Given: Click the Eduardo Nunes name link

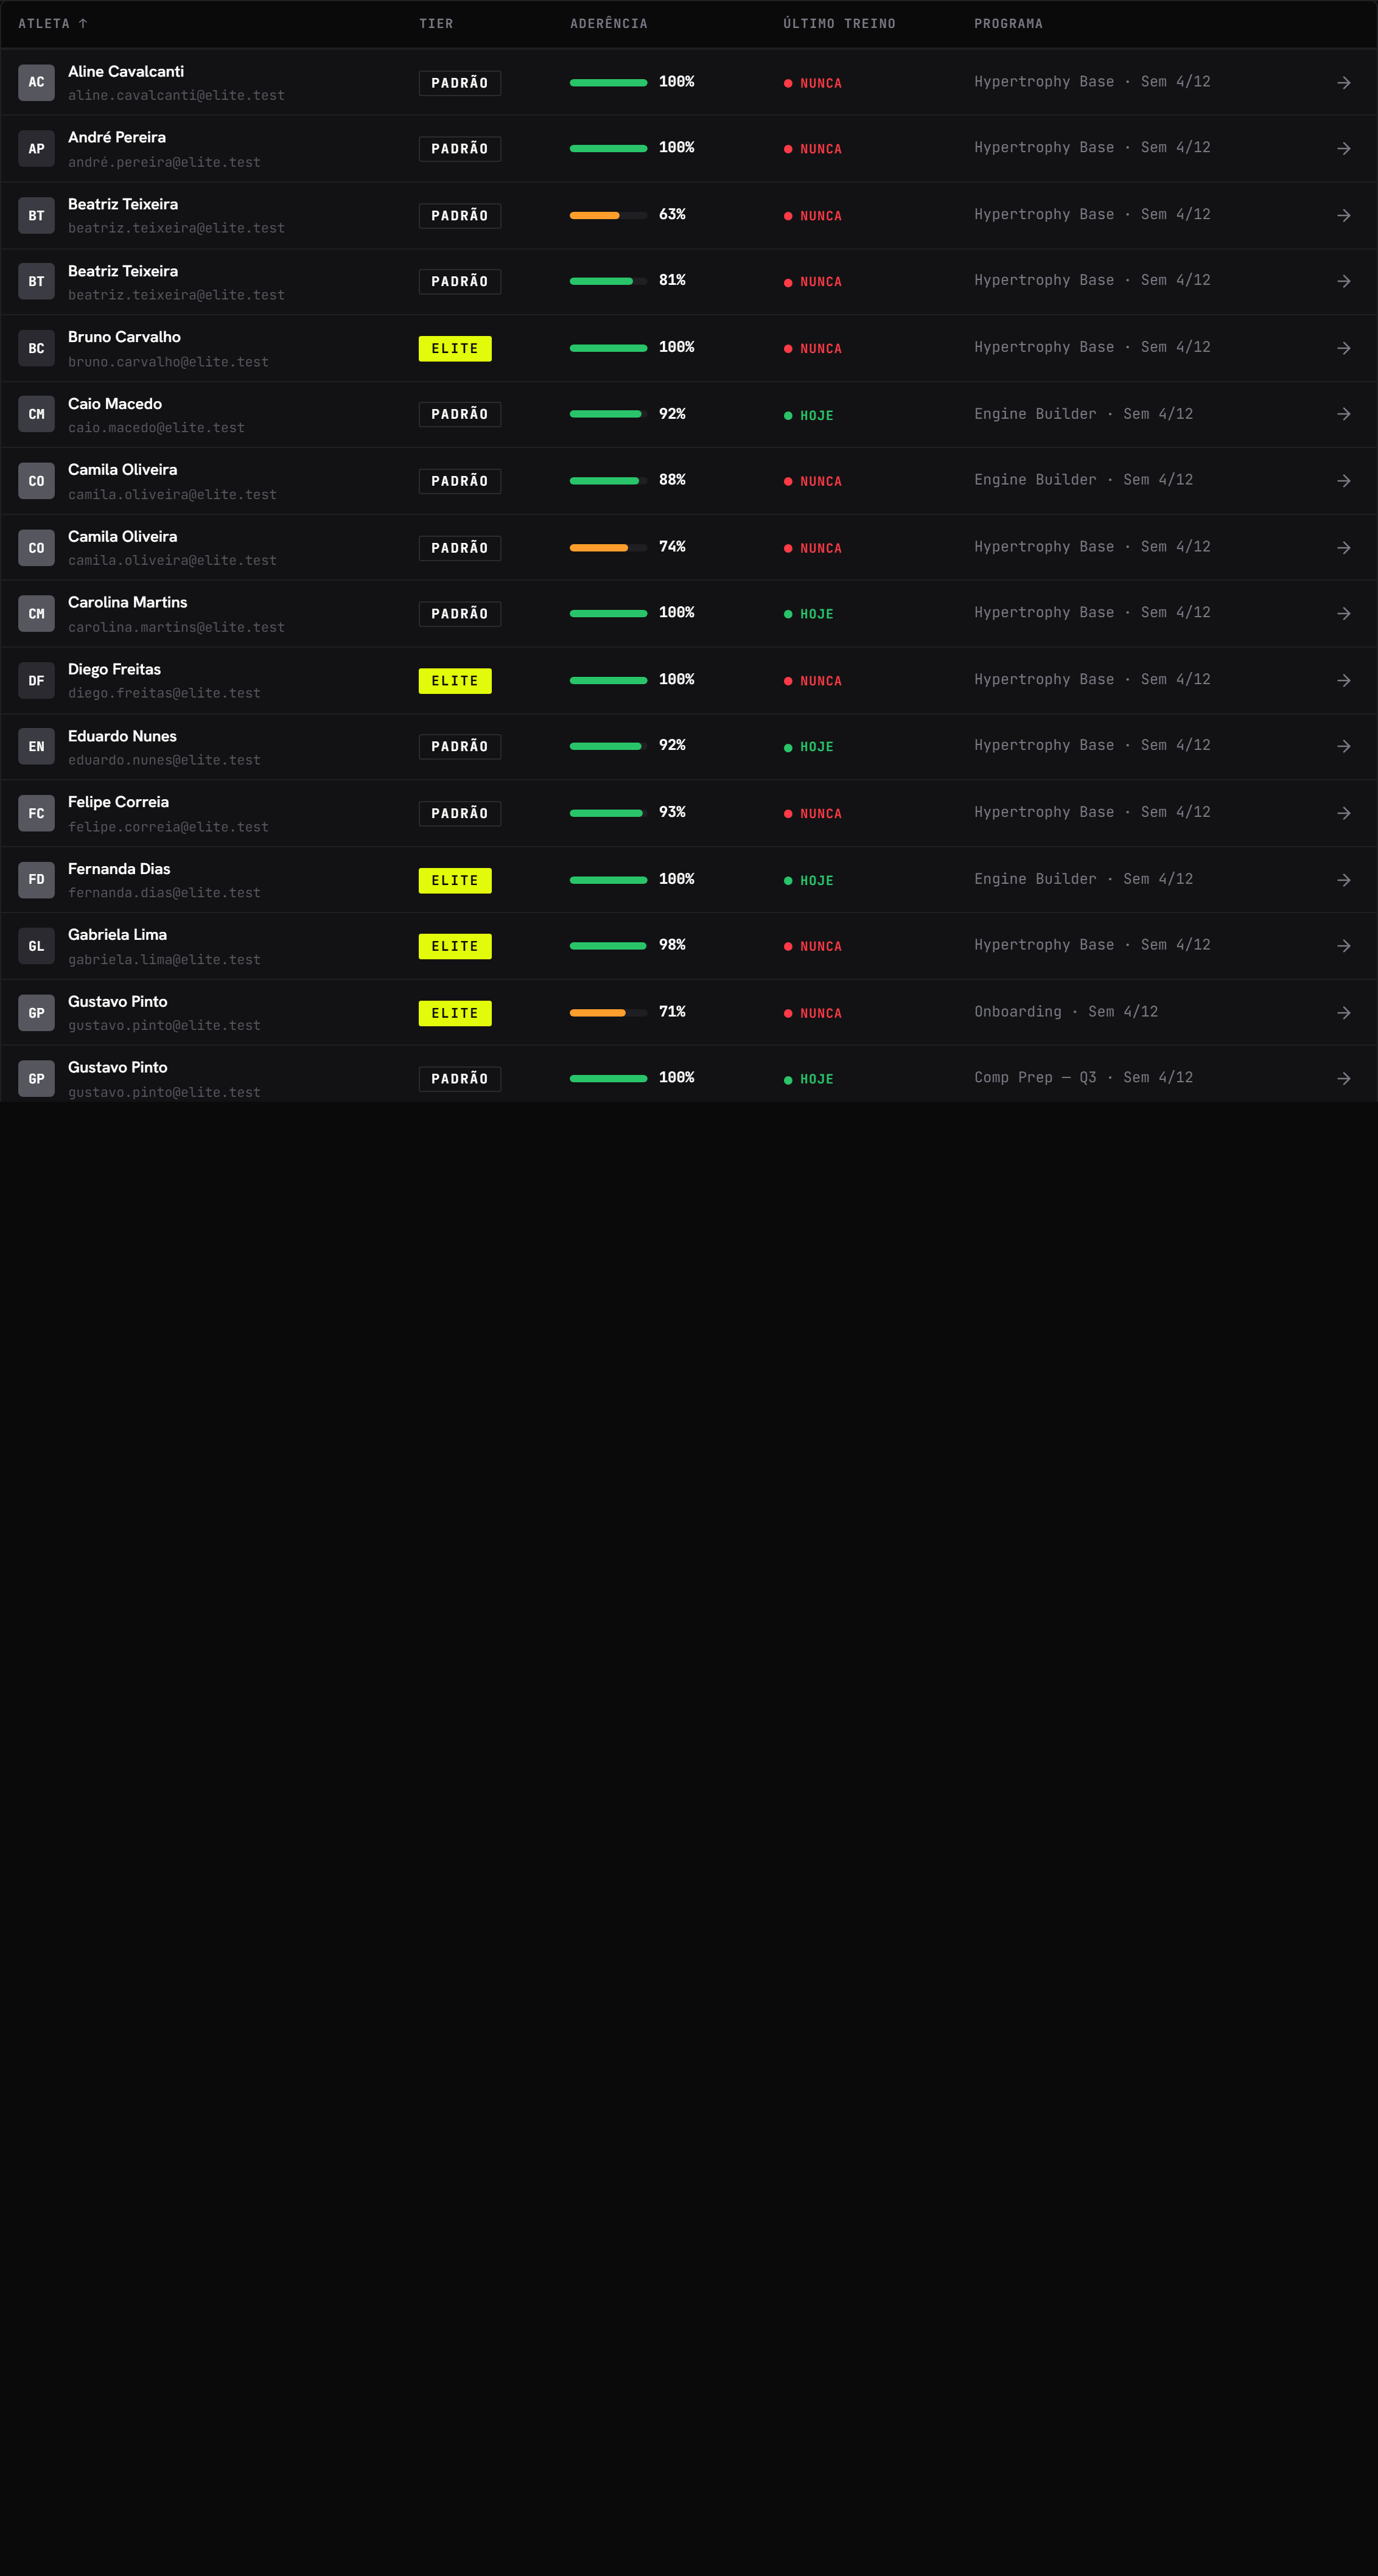Looking at the screenshot, I should click(x=122, y=736).
